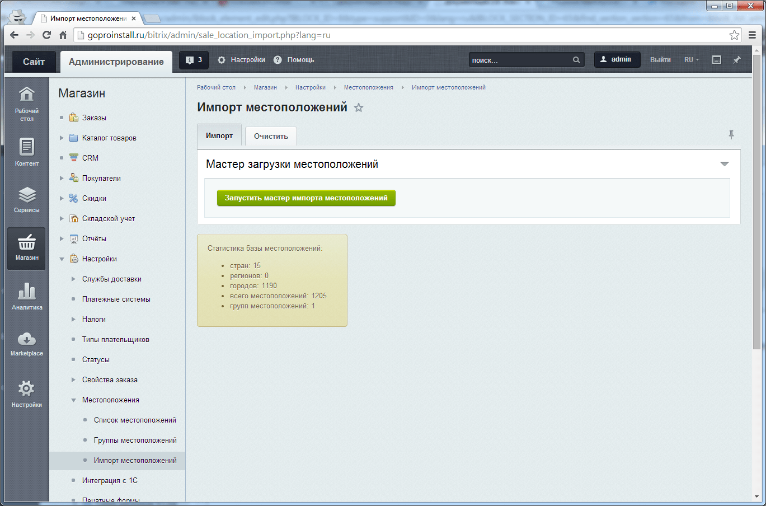Follow the Настройки breadcrumb link
This screenshot has width=766, height=506.
point(311,87)
